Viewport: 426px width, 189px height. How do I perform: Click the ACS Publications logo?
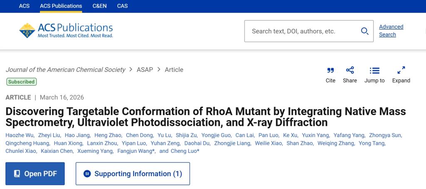tap(66, 30)
